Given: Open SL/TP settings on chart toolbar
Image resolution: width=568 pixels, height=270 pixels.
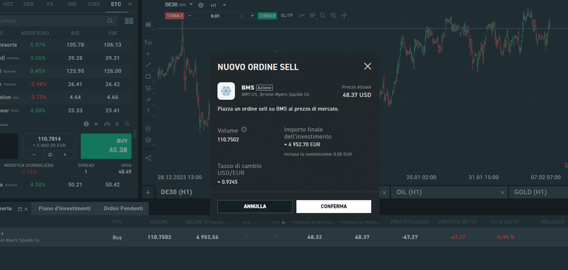Looking at the screenshot, I should click(287, 16).
